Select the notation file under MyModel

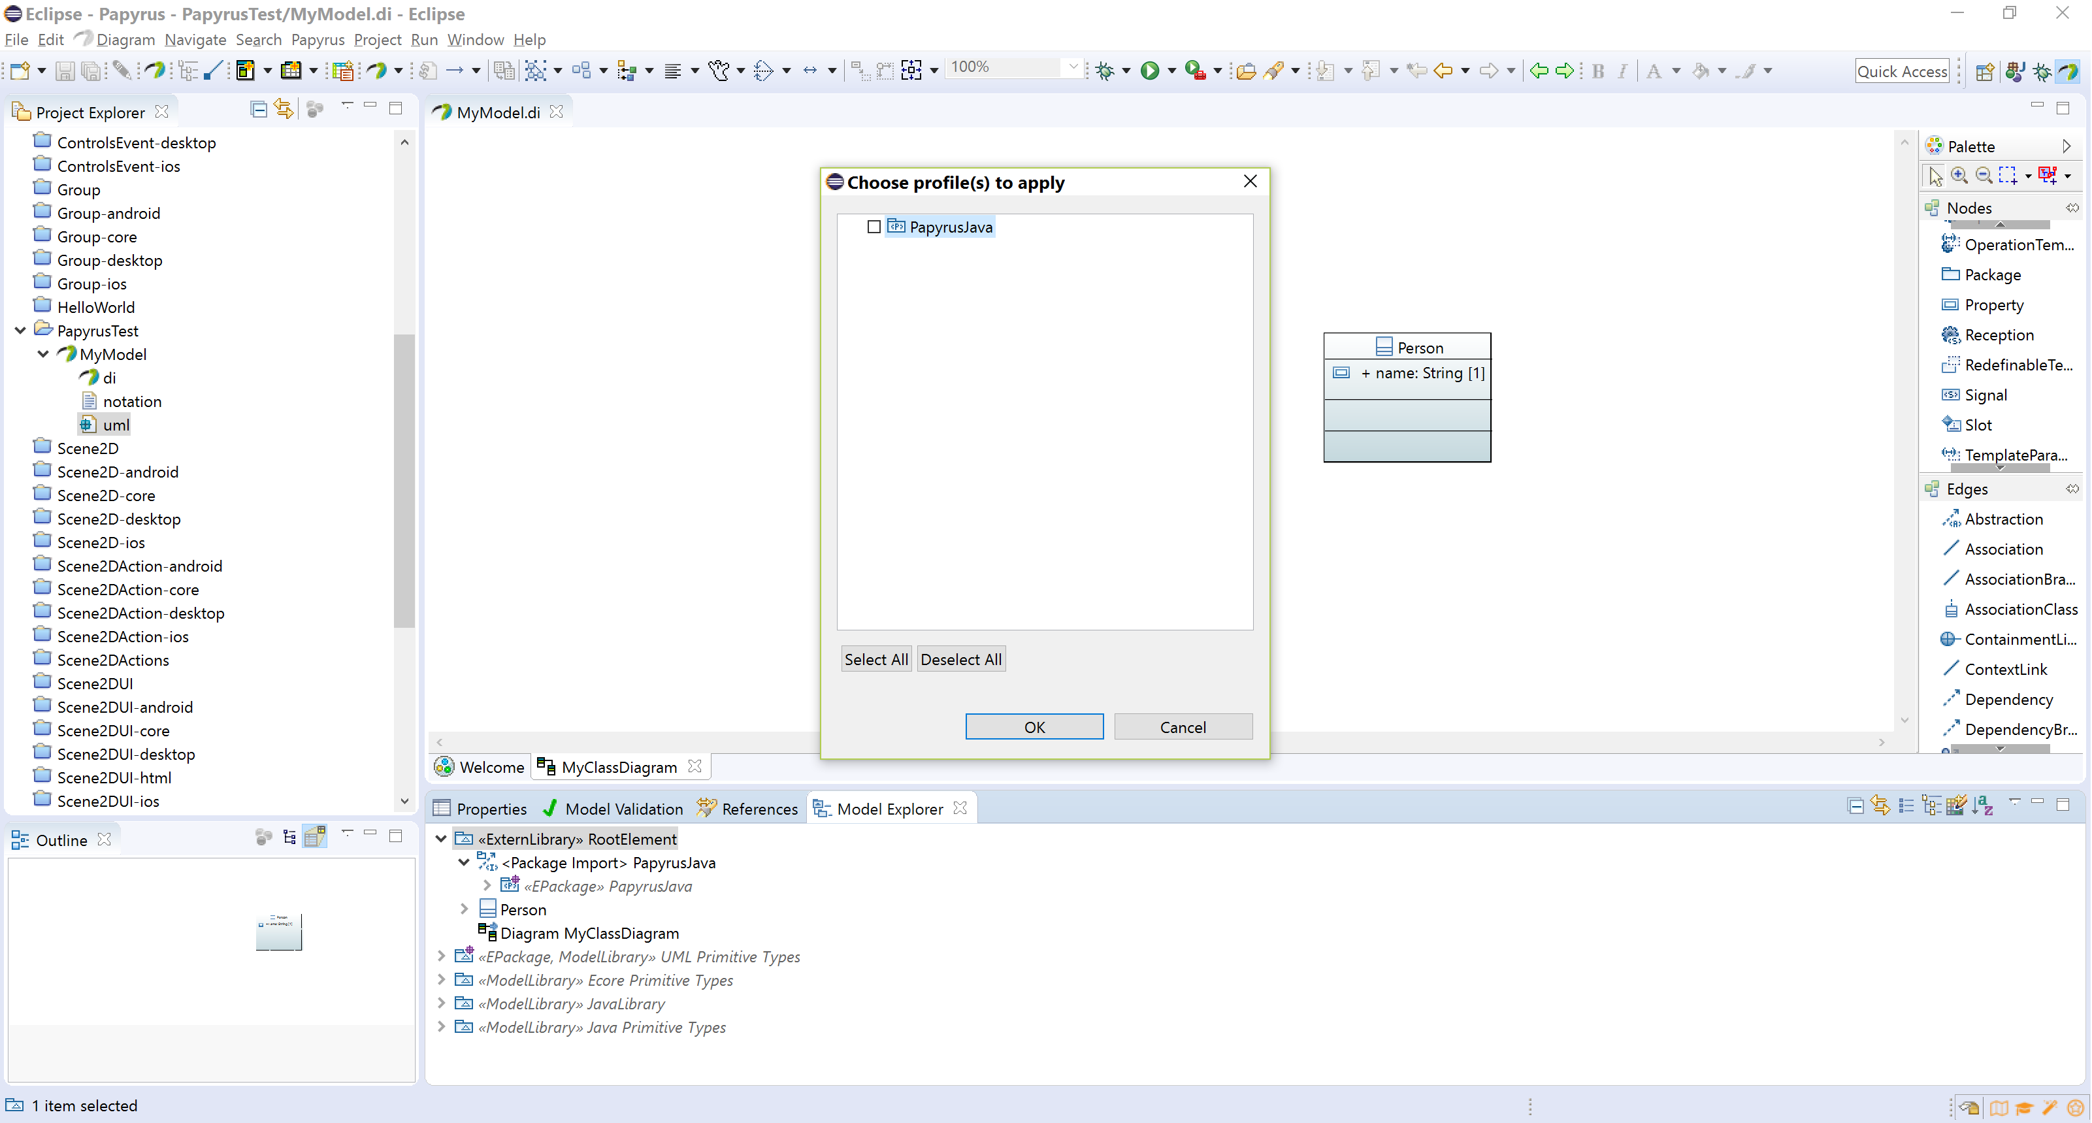point(123,401)
